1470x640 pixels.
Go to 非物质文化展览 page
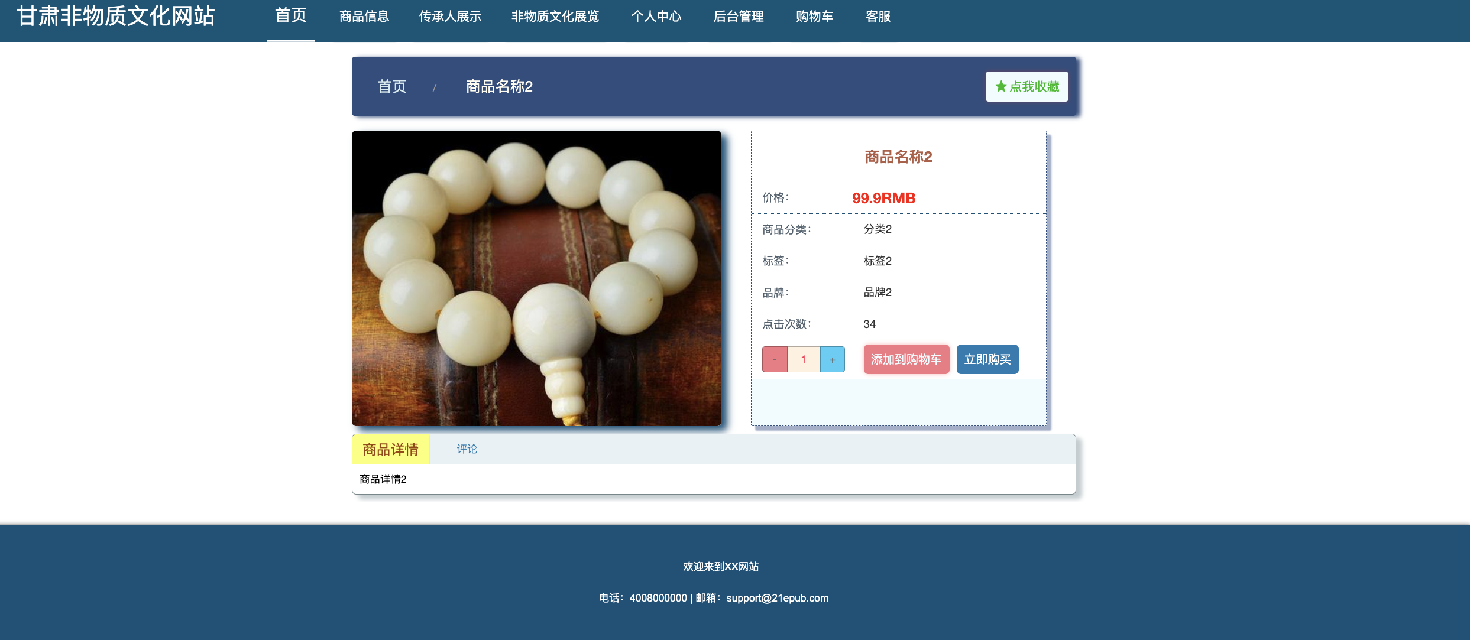pos(555,17)
